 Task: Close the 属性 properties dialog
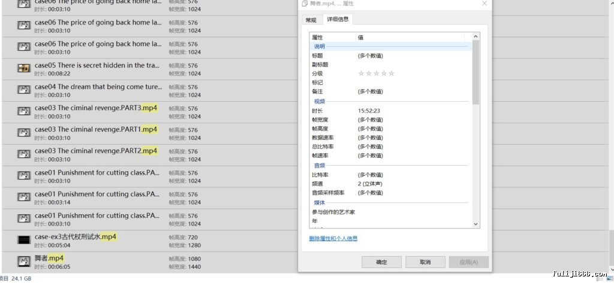click(484, 4)
